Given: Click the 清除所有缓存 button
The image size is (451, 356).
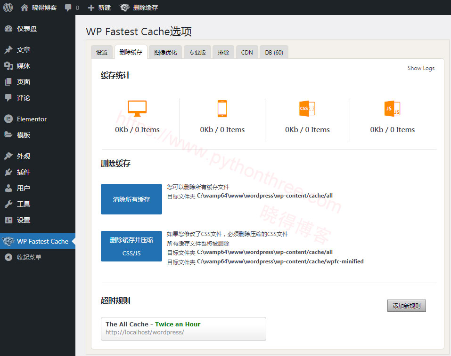Looking at the screenshot, I should [131, 199].
